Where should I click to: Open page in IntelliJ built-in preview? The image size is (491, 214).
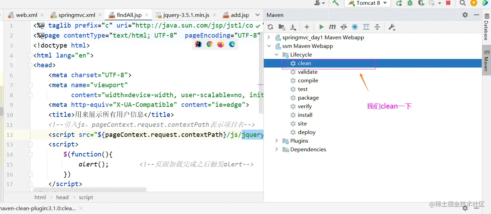click(x=198, y=44)
